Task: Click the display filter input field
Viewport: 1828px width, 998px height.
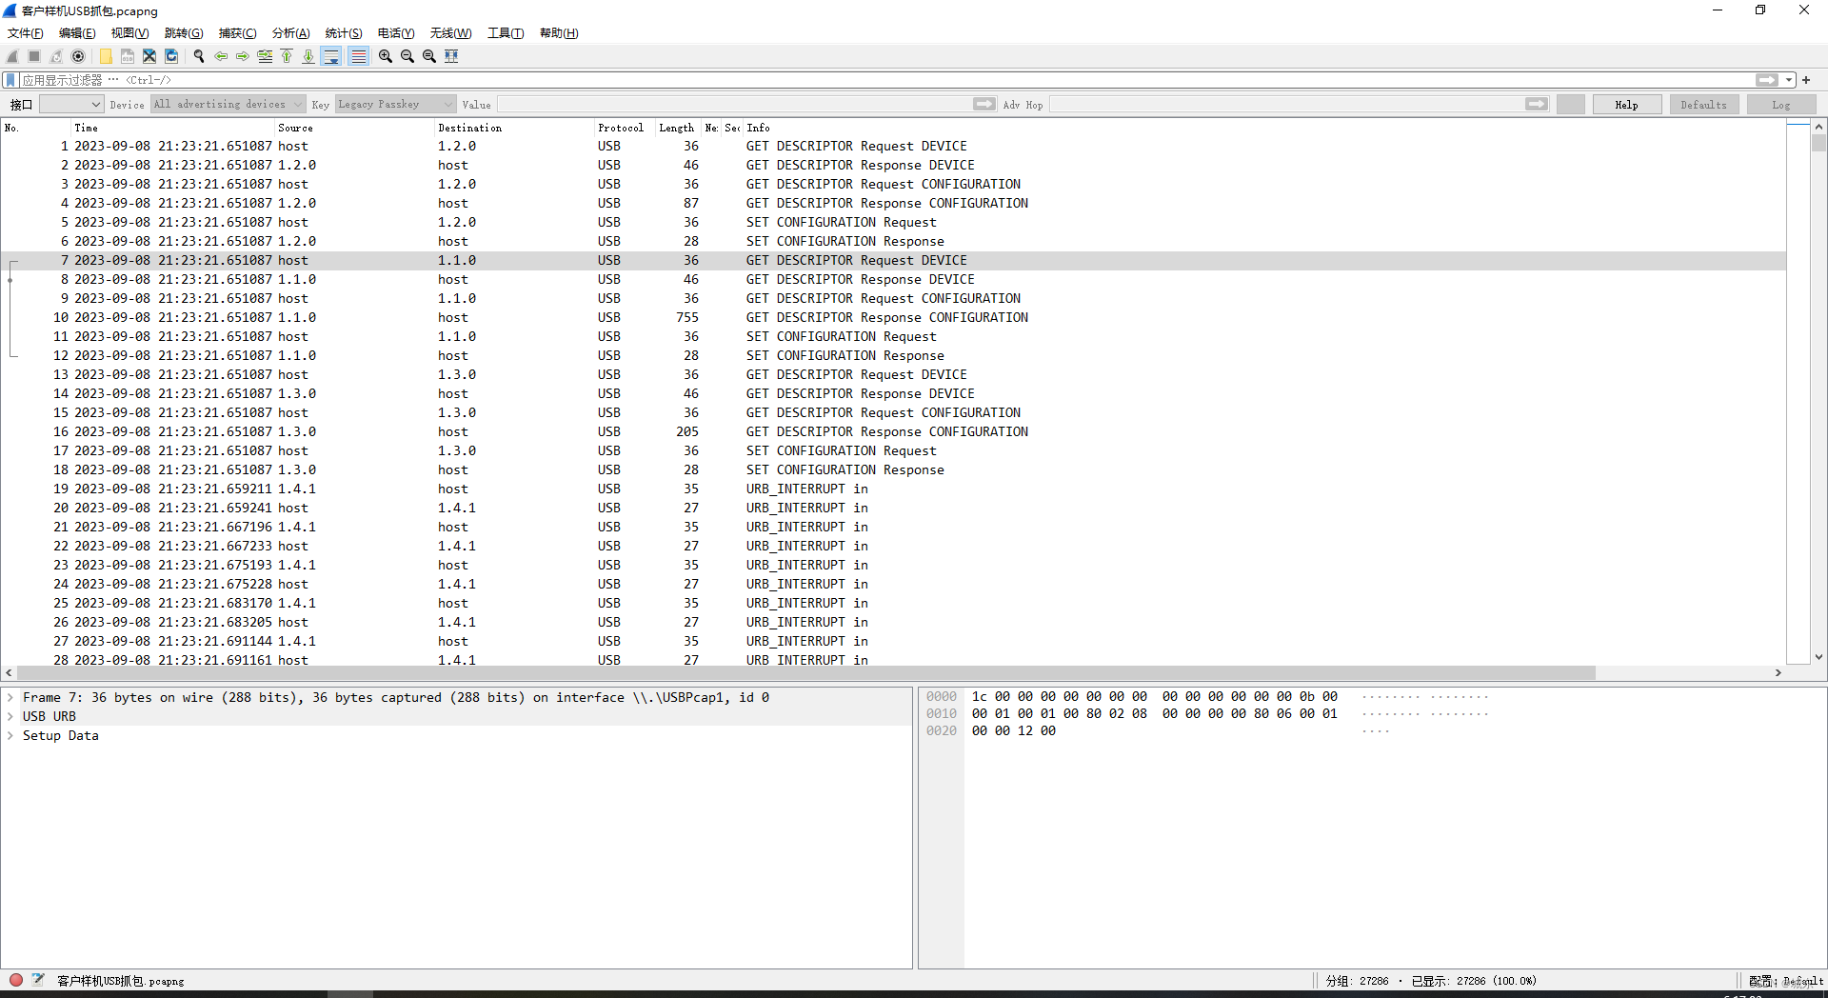Action: 885,80
